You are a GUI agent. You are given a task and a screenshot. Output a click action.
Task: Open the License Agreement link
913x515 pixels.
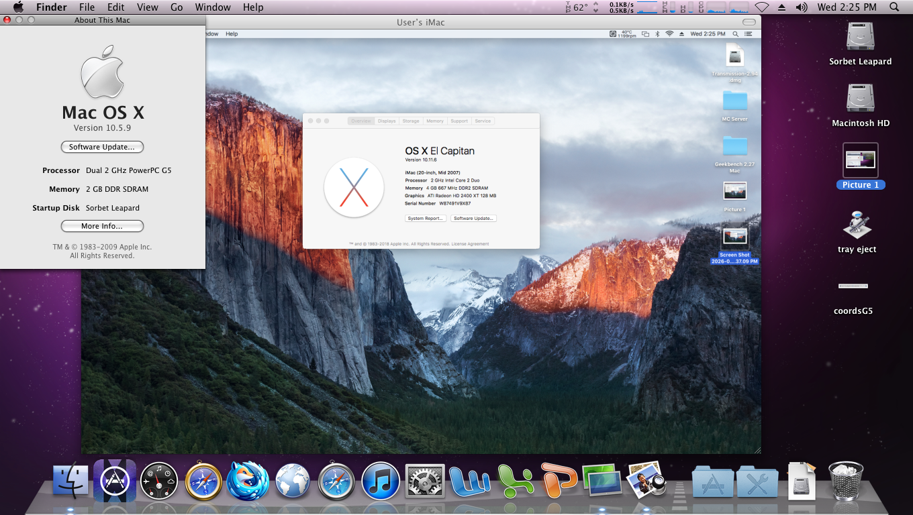click(470, 243)
